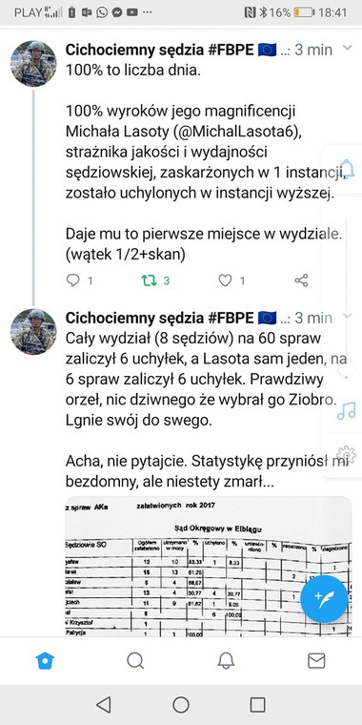Go to the Home tab

[x=45, y=661]
